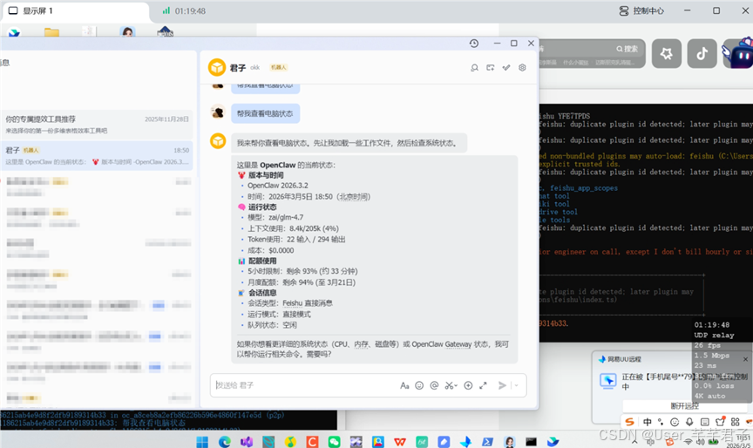Open PowerShell from the taskbar
Viewport: 753px width, 448px height.
pyautogui.click(x=487, y=441)
